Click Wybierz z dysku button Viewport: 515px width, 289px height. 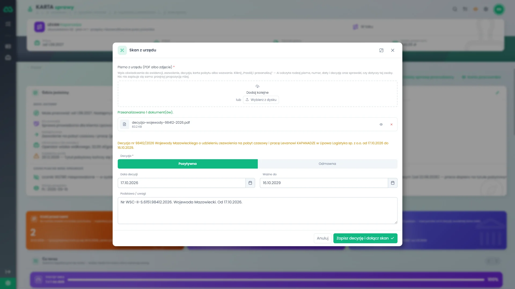pos(261,100)
